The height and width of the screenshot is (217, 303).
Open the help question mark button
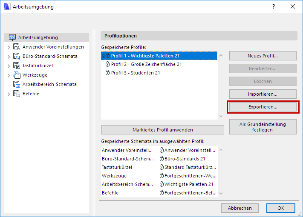click(273, 7)
